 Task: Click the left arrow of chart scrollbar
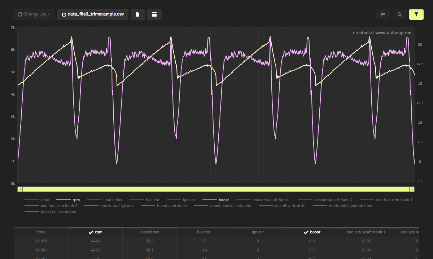pyautogui.click(x=20, y=189)
